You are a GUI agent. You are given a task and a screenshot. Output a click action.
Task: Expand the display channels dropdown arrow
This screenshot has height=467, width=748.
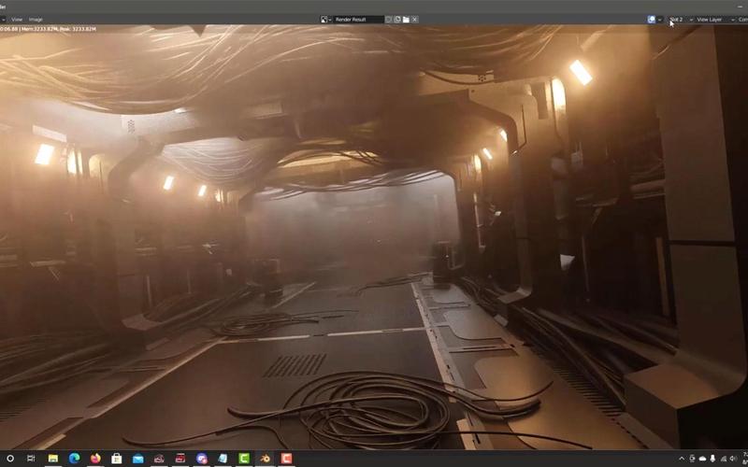660,20
